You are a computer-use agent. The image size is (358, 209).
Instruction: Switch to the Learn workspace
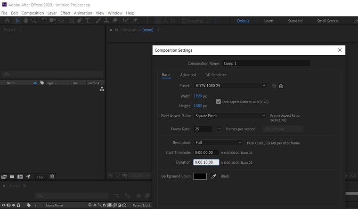tap(268, 21)
